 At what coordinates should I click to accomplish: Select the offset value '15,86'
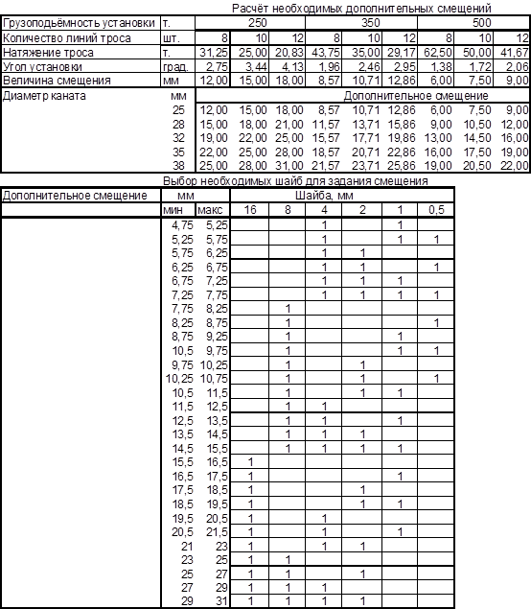pos(402,125)
